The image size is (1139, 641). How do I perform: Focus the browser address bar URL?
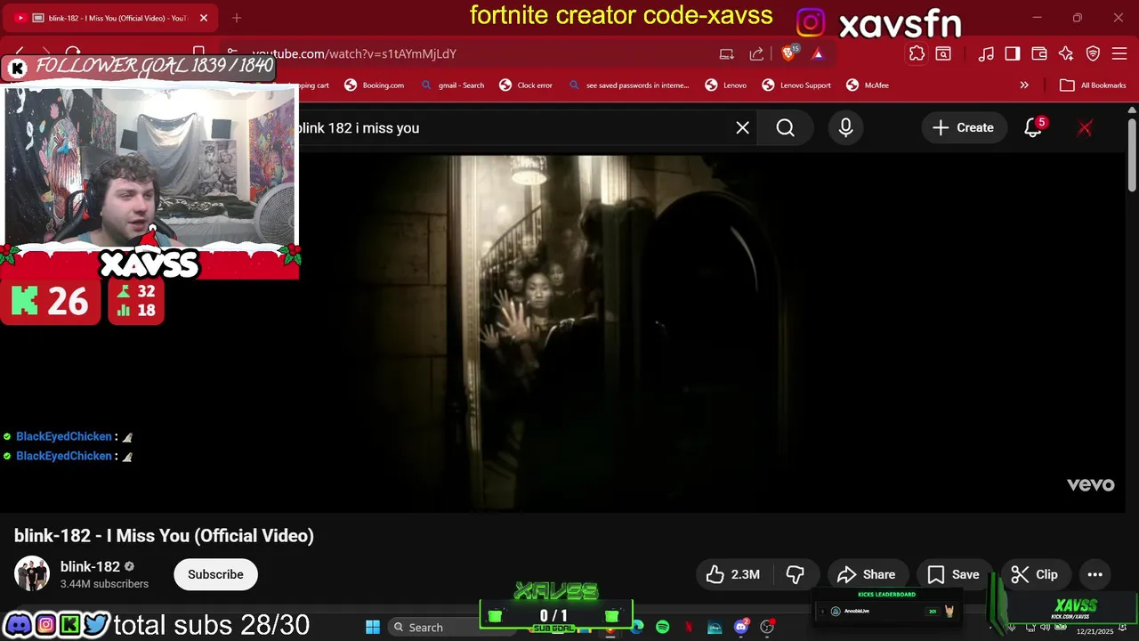pos(354,53)
